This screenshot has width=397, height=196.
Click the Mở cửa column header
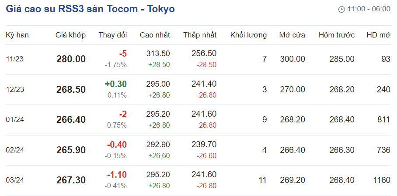click(x=292, y=35)
